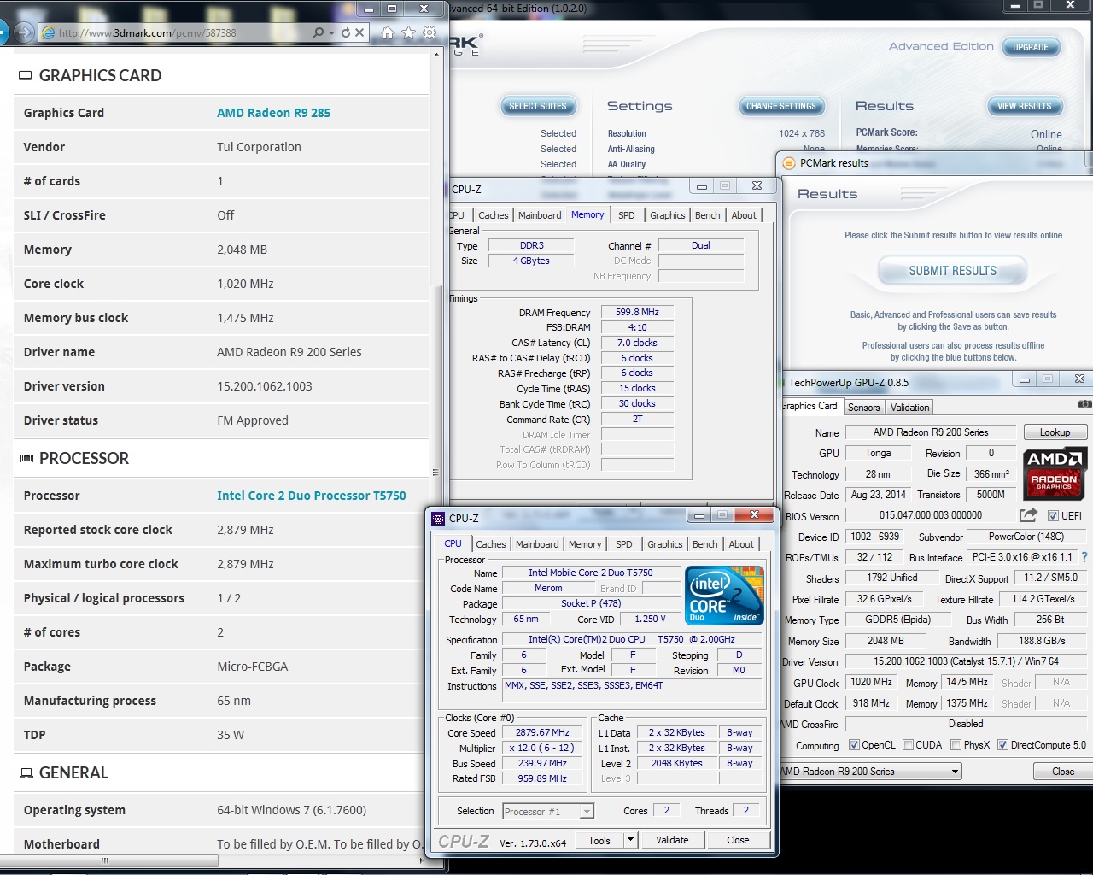The image size is (1093, 875).
Task: Click the browser address bar URL field
Action: [x=179, y=32]
